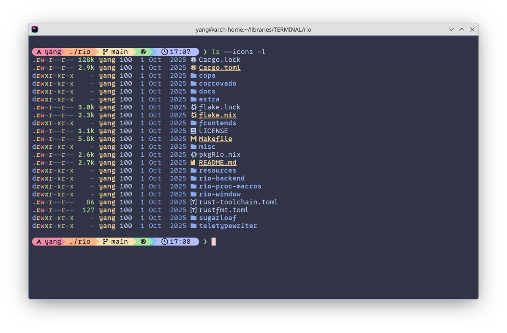Click the permissions string of flake.lock
This screenshot has height=333, width=507.
click(53, 107)
